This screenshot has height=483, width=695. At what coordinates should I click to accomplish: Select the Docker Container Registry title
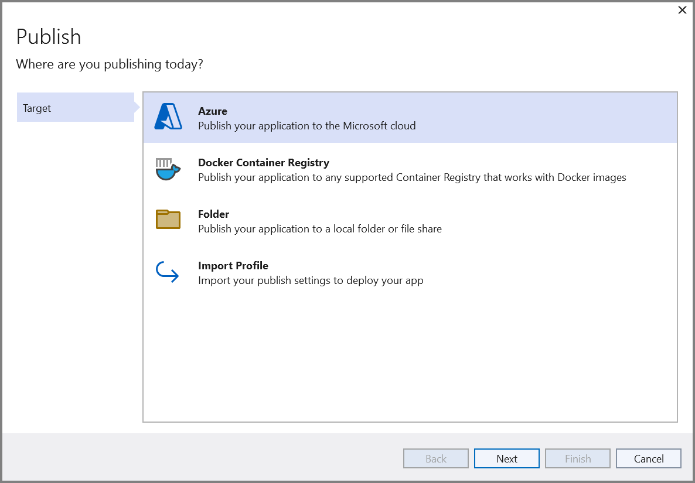click(x=263, y=163)
